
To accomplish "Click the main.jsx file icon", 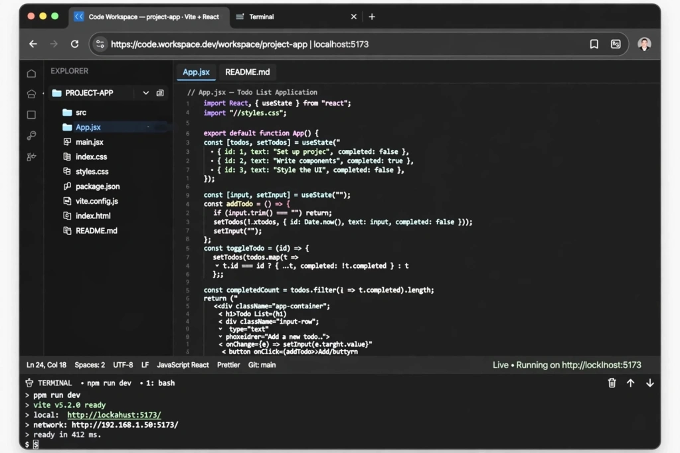I will [67, 142].
